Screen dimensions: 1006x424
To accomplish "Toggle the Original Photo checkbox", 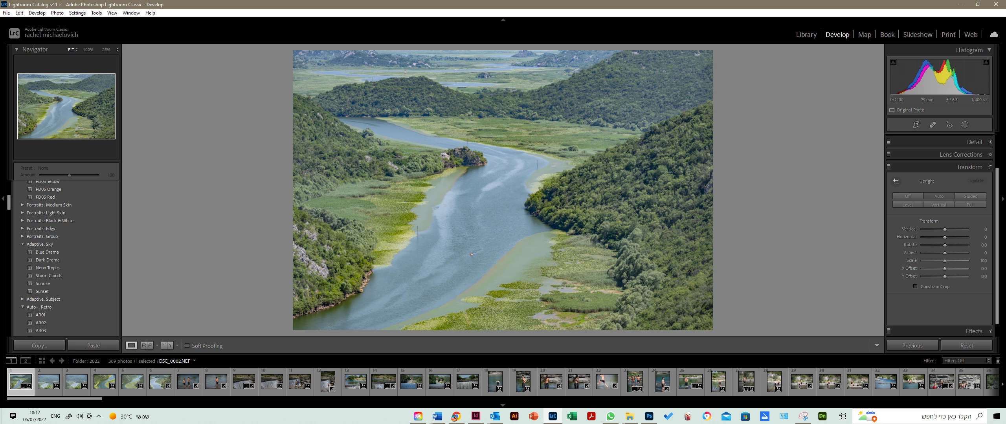I will click(892, 110).
